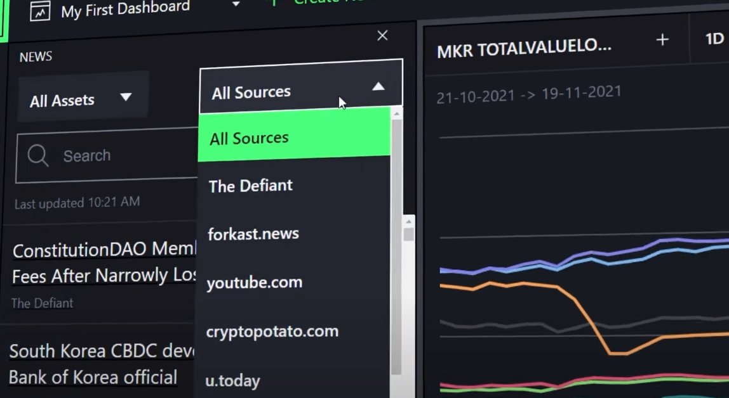Viewport: 729px width, 398px height.
Task: Click the magnifier icon in the search box
Action: click(37, 155)
